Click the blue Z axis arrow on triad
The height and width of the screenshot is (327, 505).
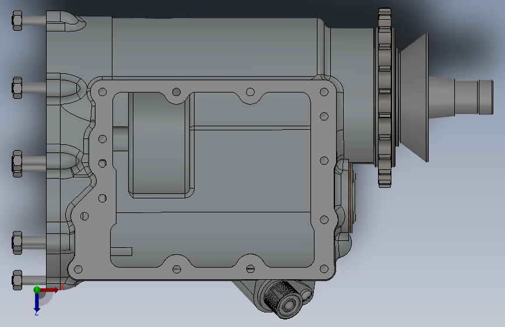(37, 302)
